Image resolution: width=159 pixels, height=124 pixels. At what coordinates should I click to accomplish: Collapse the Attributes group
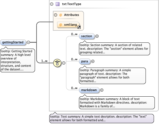56,15
